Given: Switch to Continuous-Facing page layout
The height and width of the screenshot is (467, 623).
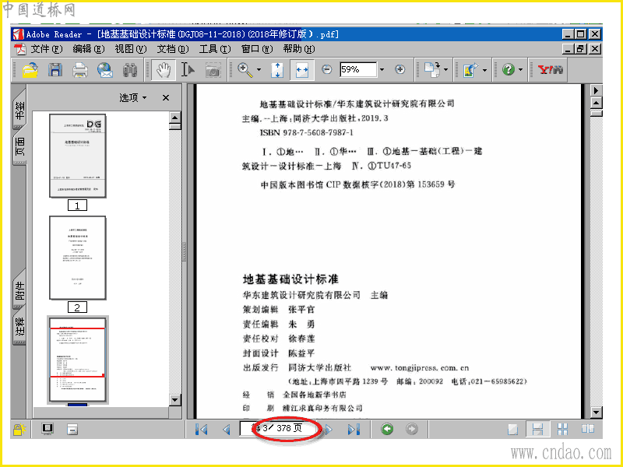Looking at the screenshot, I should (562, 430).
